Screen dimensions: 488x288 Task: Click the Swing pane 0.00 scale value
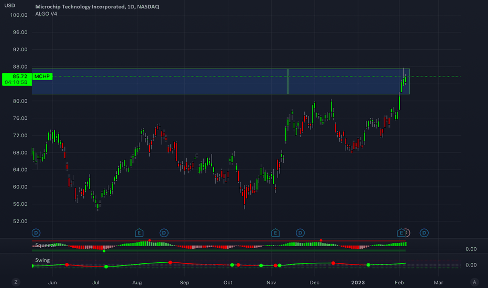coord(471,264)
